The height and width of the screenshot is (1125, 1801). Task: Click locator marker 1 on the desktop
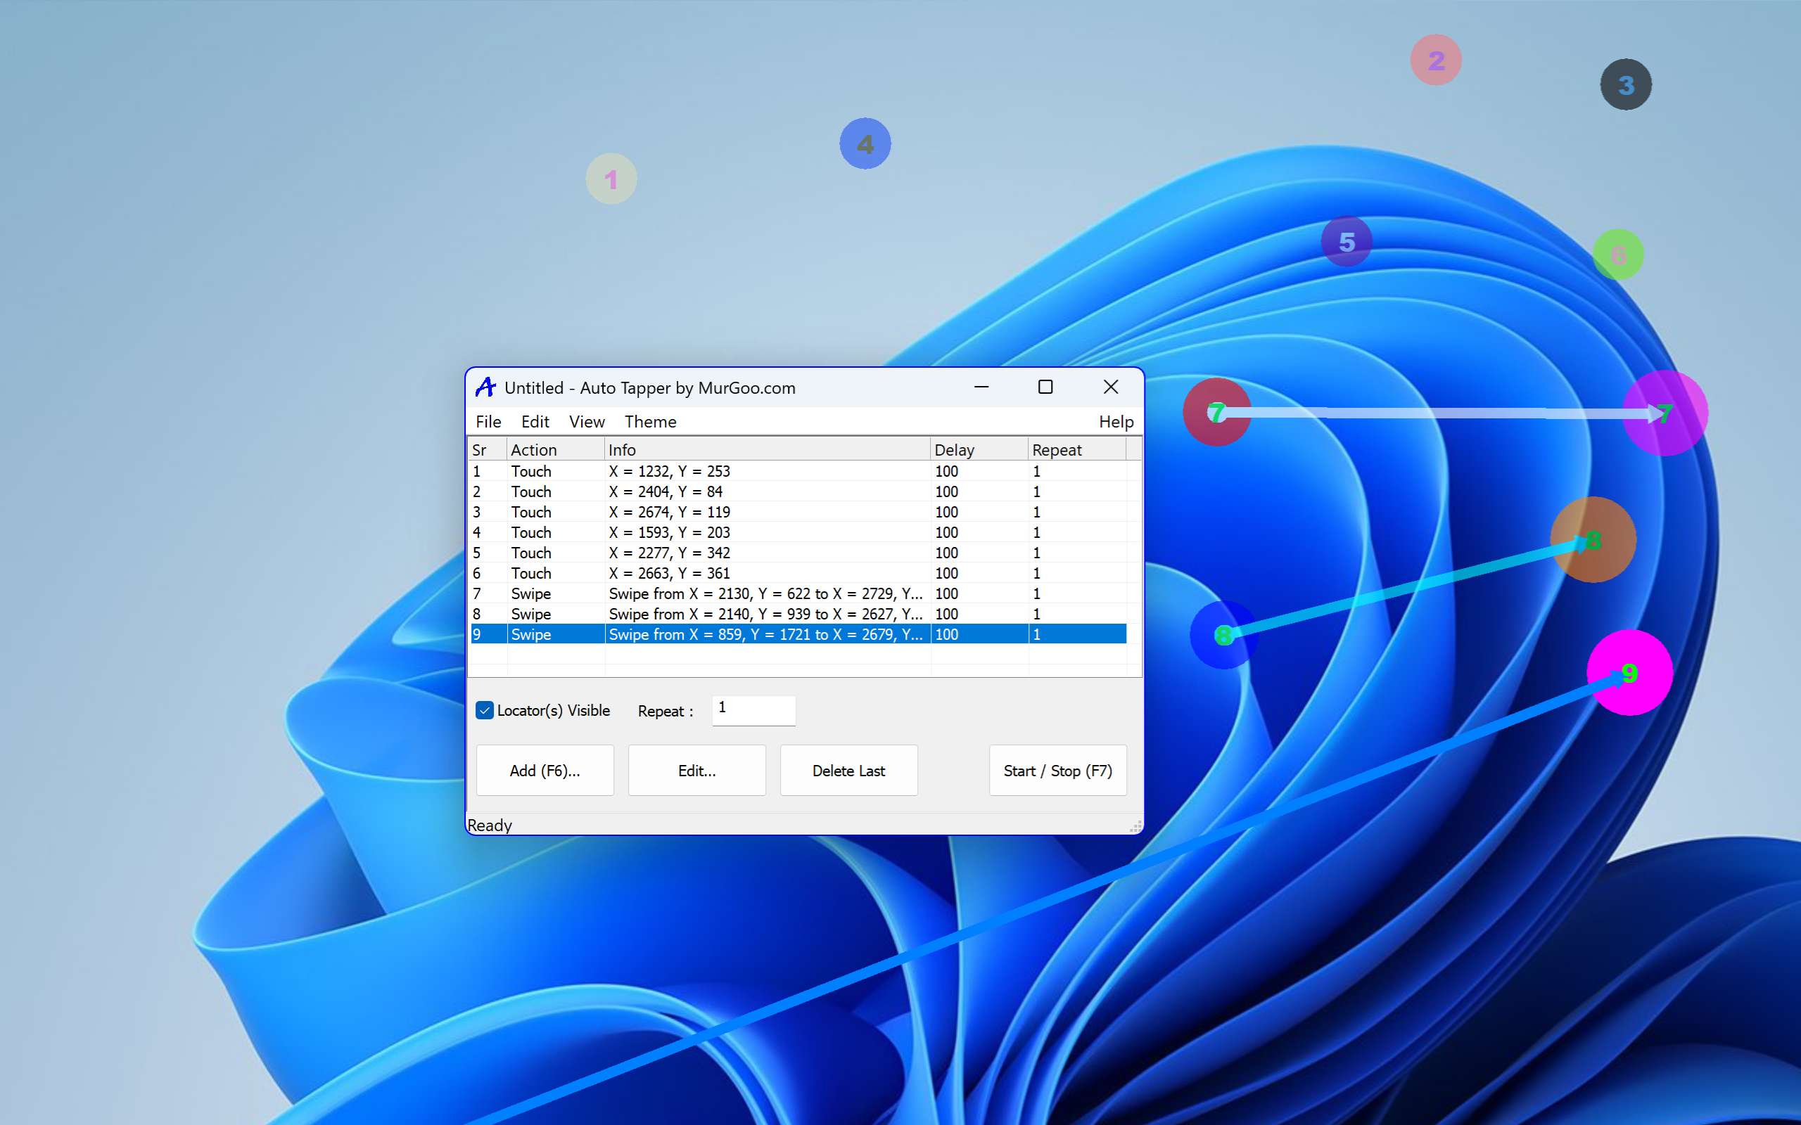tap(611, 179)
